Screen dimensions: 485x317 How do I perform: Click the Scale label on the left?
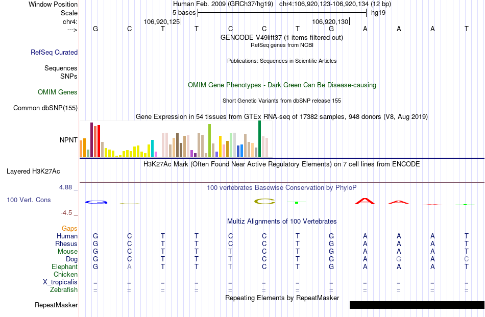[x=69, y=13]
